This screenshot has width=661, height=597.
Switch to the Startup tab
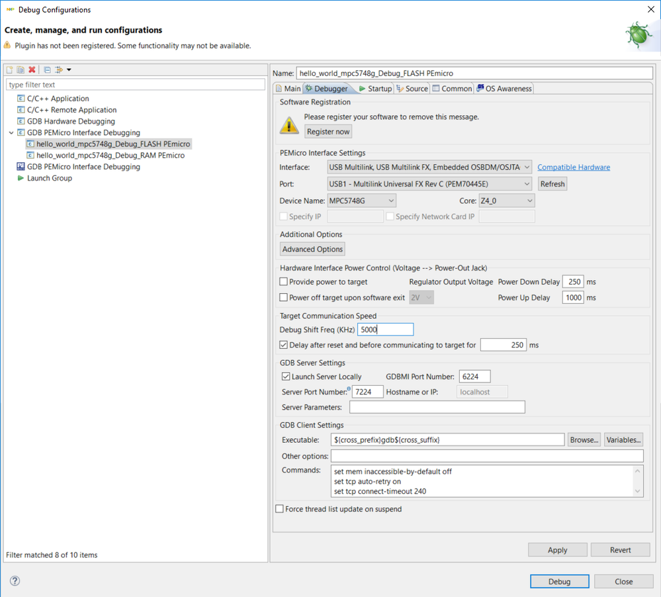[375, 89]
